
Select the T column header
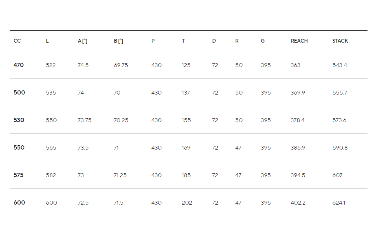pyautogui.click(x=183, y=41)
